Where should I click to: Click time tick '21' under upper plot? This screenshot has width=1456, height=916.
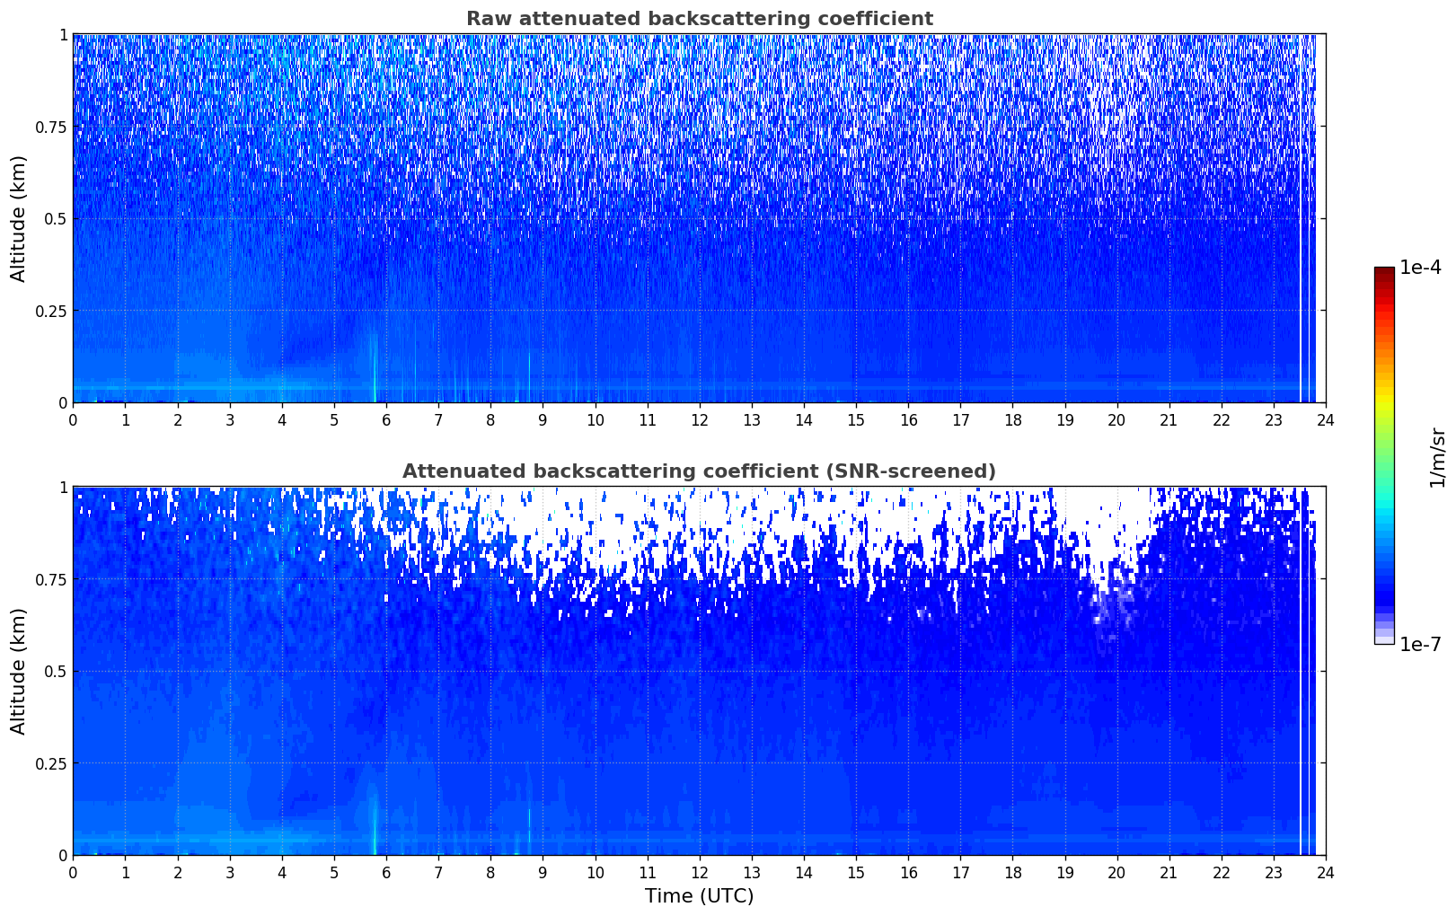point(1169,419)
